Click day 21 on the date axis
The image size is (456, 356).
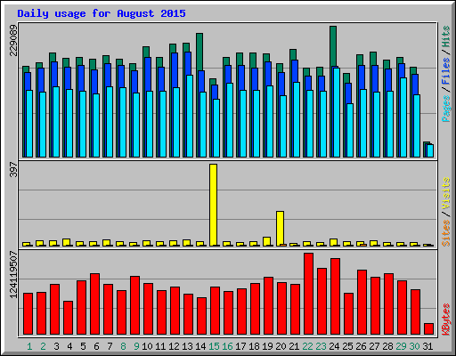pos(294,346)
